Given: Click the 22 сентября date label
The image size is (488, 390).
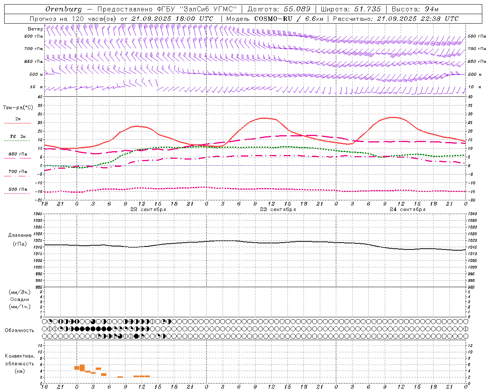Looking at the screenshot, I should [148, 209].
